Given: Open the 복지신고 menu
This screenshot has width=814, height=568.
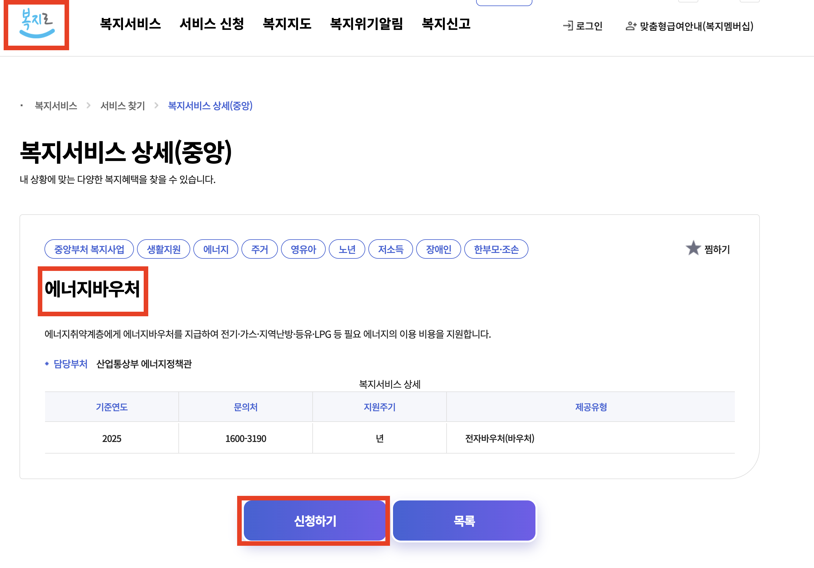Looking at the screenshot, I should (446, 24).
